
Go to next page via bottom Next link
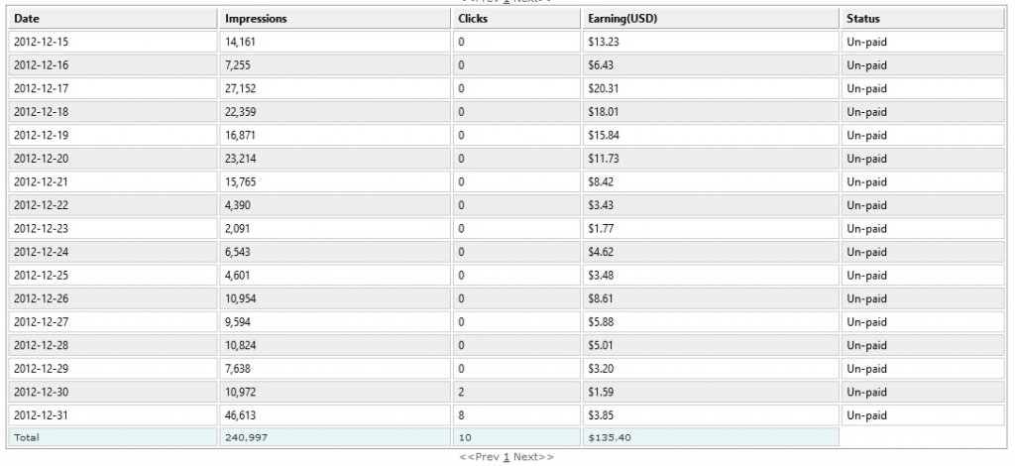pos(533,457)
